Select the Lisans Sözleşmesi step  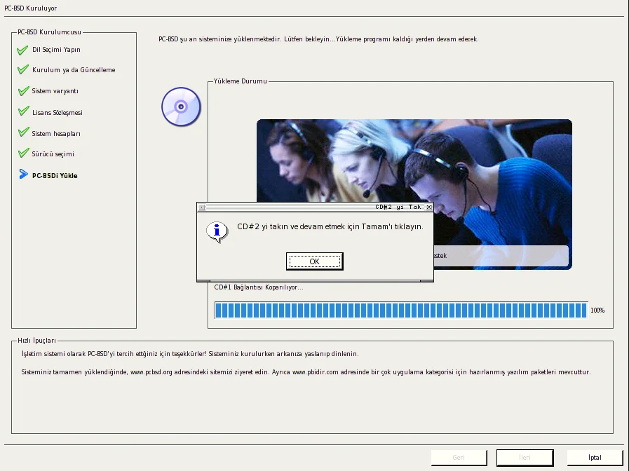[58, 113]
